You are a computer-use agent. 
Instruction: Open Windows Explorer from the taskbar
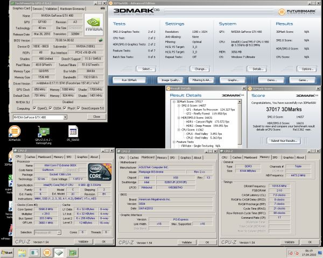pyautogui.click(x=22, y=253)
